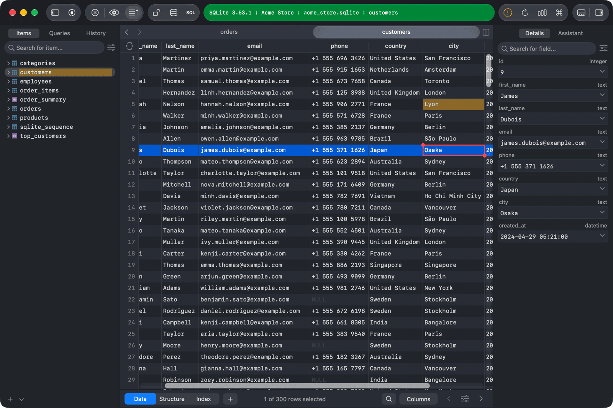Expand the order_summary view
This screenshot has height=408, width=613.
pos(8,100)
